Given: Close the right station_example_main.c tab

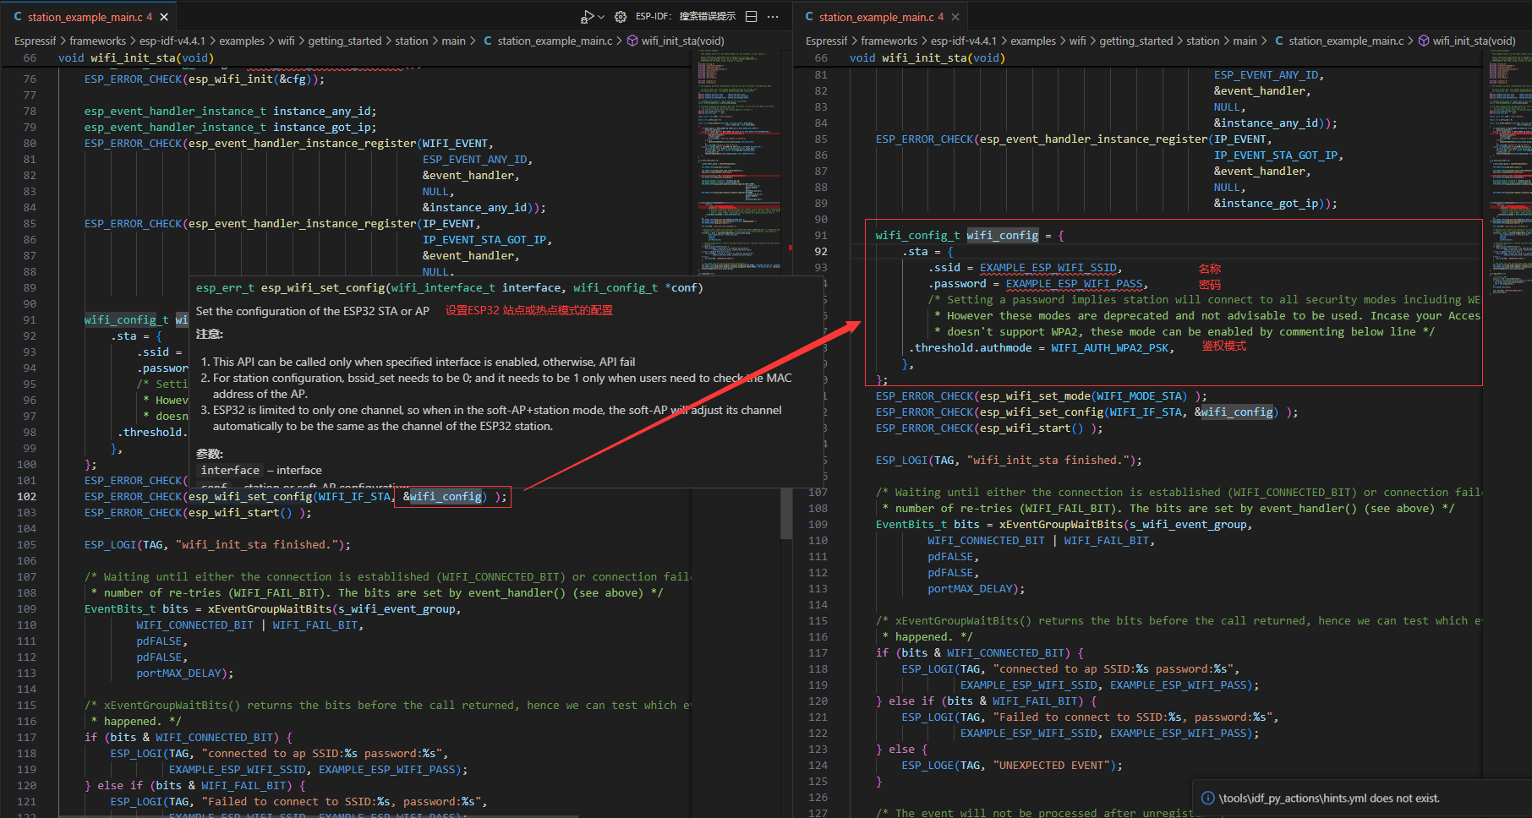Looking at the screenshot, I should pos(955,17).
